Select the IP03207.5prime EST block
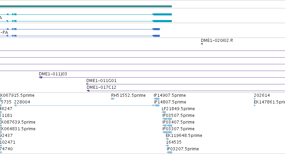 pyautogui.click(x=169, y=152)
